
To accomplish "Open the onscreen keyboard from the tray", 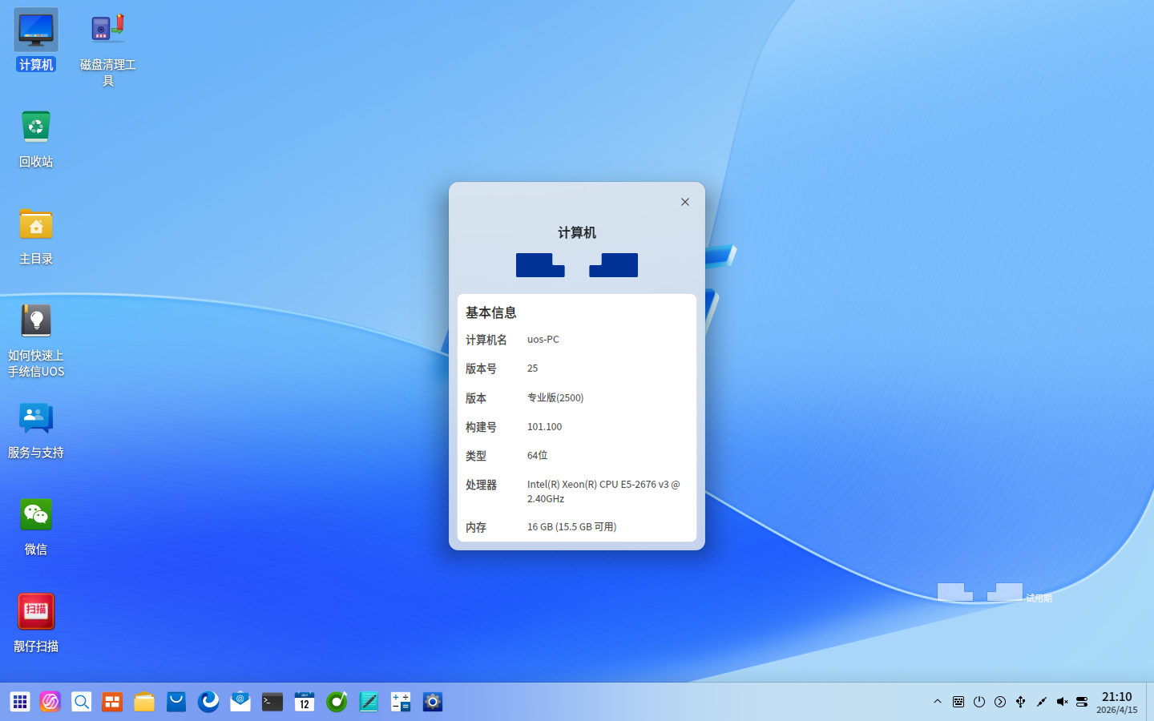I will coord(958,702).
